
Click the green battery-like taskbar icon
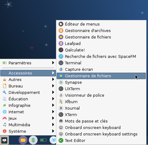(x=43, y=140)
